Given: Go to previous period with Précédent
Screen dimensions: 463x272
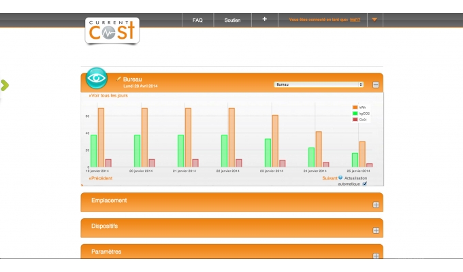Looking at the screenshot, I should 100,178.
